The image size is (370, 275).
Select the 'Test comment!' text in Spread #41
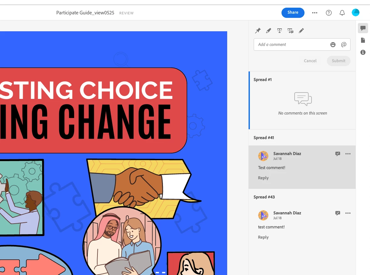pos(272,167)
